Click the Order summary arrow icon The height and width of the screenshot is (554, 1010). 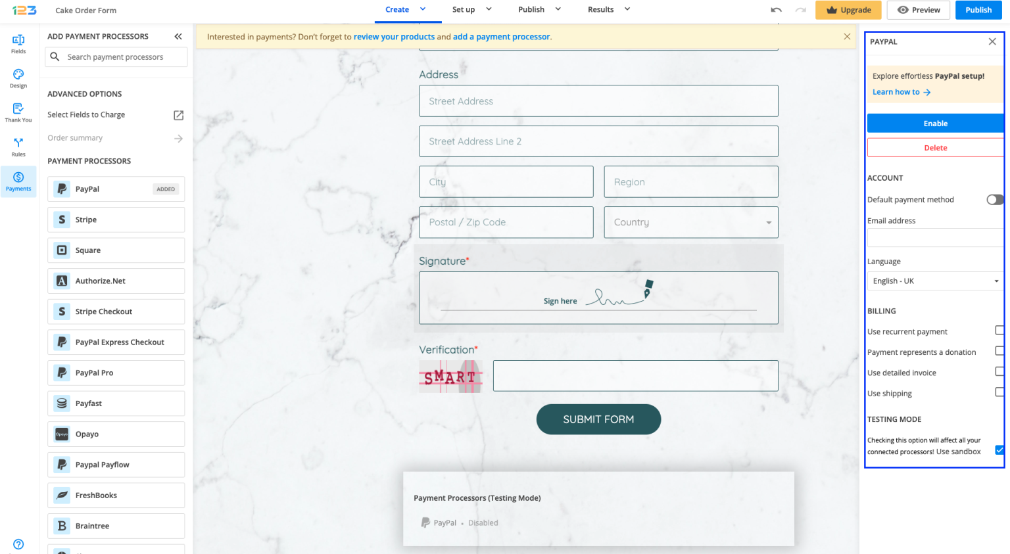coord(178,139)
